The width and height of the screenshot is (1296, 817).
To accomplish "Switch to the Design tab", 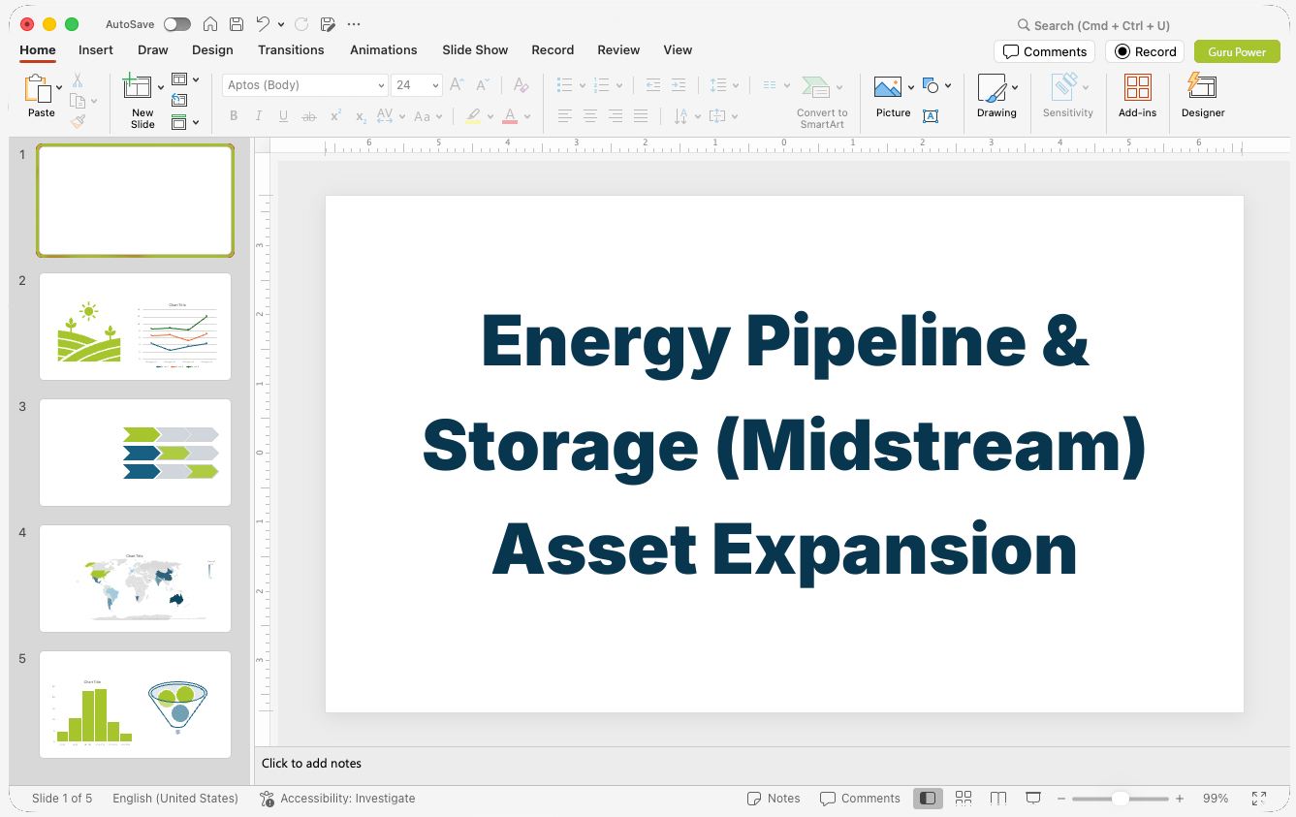I will [212, 50].
